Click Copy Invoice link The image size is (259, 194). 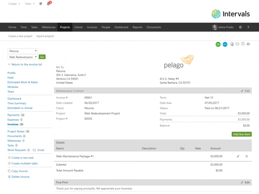tap(19, 171)
